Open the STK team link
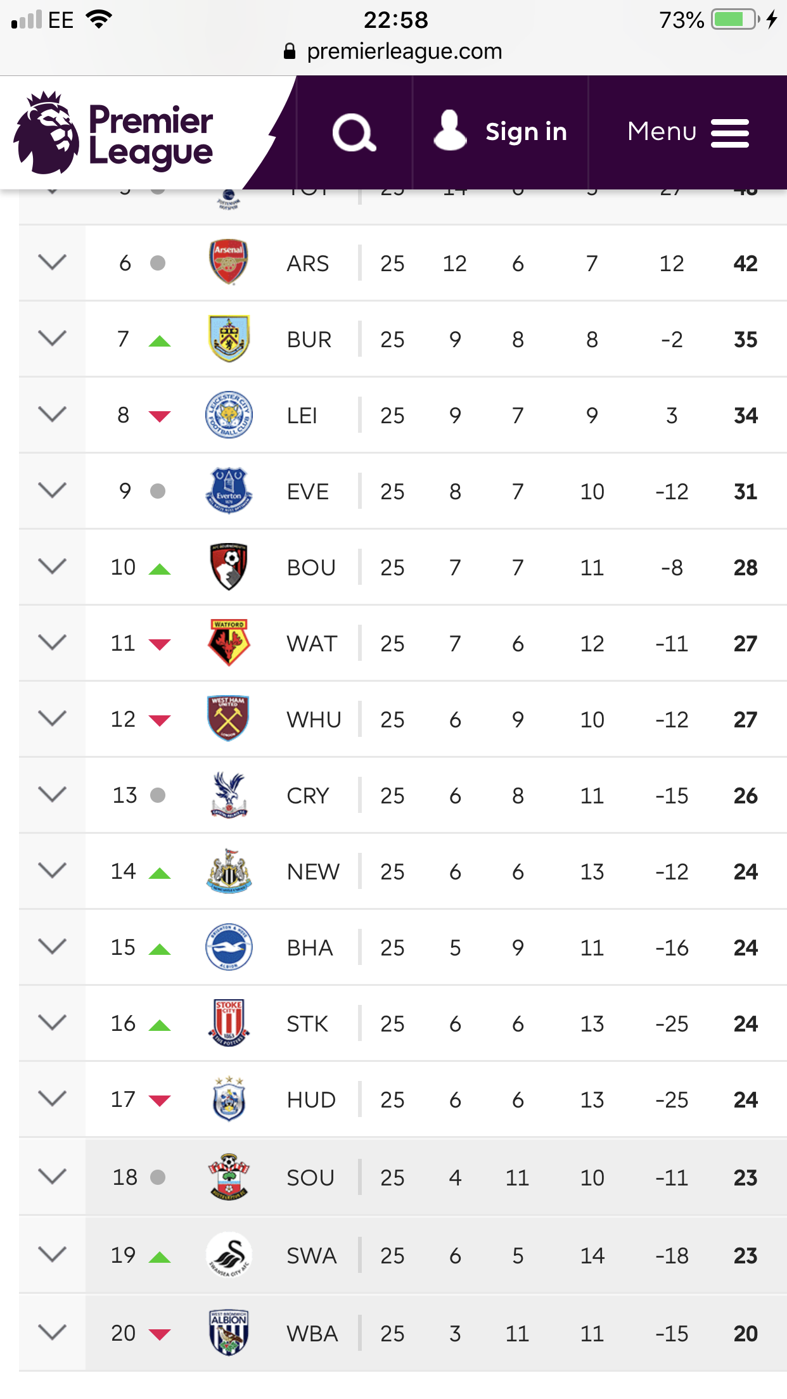This screenshot has width=787, height=1399. click(x=307, y=1024)
